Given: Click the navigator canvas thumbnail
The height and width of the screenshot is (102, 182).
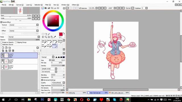Looking at the screenshot, I should (x=20, y=10).
